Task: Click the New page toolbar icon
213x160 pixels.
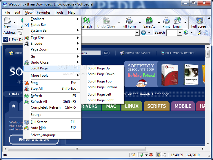Action: tap(7, 20)
